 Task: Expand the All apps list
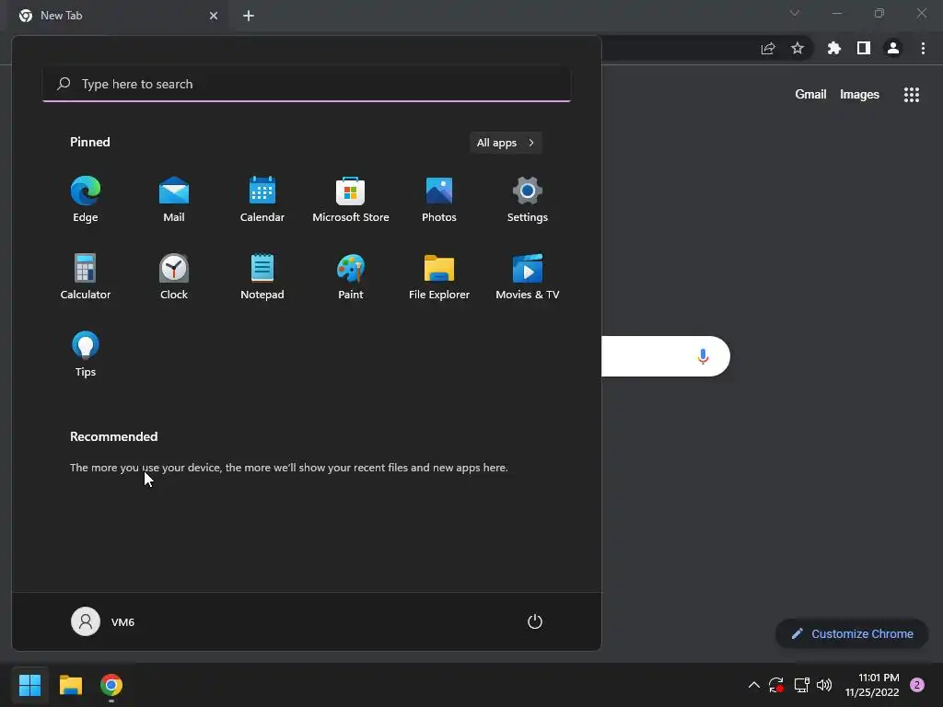(x=506, y=143)
